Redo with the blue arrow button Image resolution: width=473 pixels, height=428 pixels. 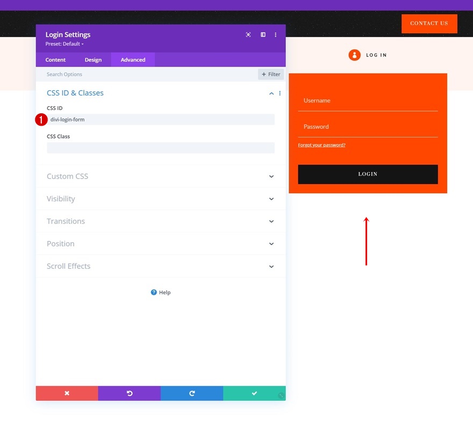point(192,393)
